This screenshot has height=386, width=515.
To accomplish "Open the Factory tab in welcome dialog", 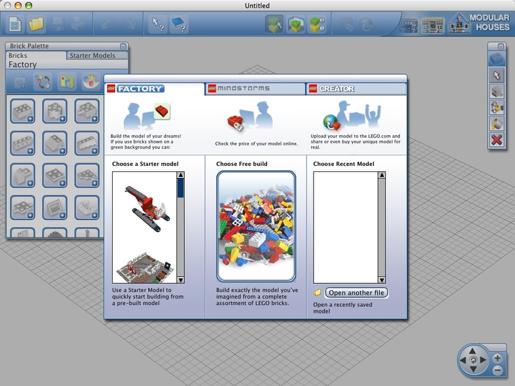I will click(154, 89).
